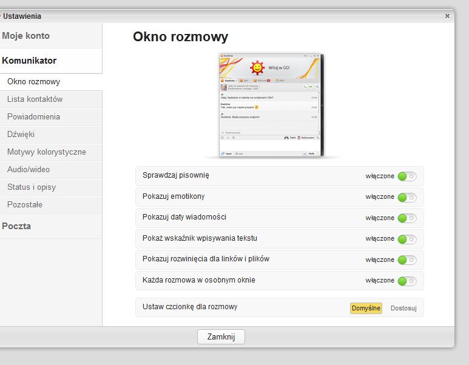Viewport: 469px width, 365px height.
Task: Open Pozostałe settings
Action: [x=51, y=205]
